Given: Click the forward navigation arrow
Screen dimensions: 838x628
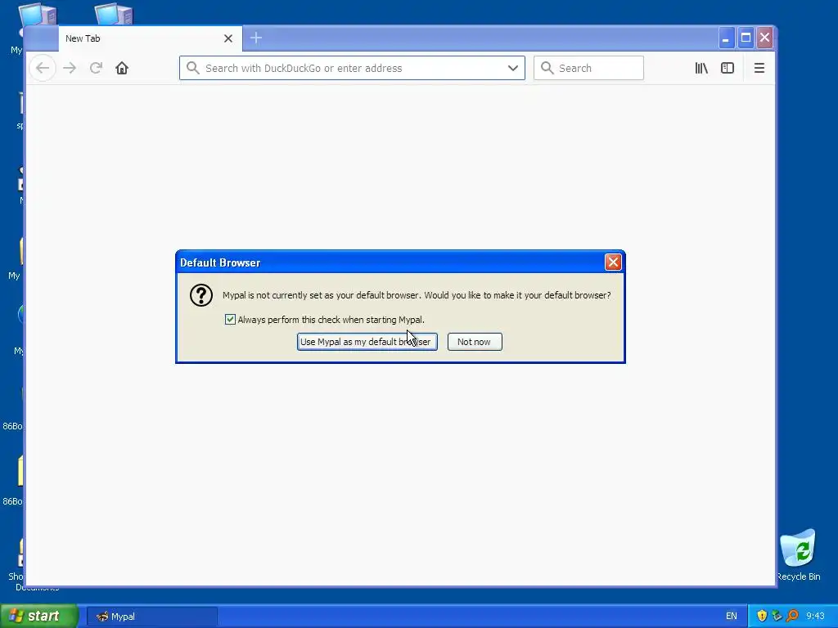Looking at the screenshot, I should click(70, 68).
